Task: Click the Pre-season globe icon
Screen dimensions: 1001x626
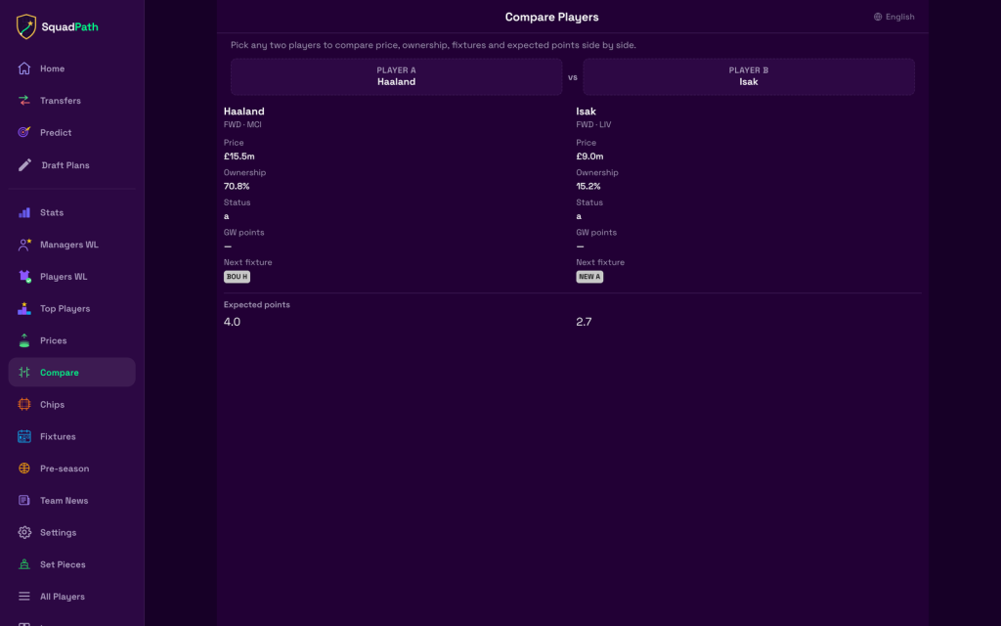Action: pos(24,469)
